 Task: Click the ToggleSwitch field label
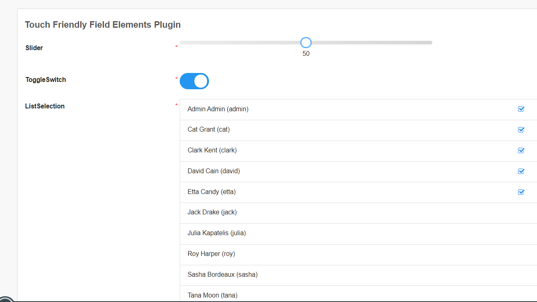click(x=46, y=79)
